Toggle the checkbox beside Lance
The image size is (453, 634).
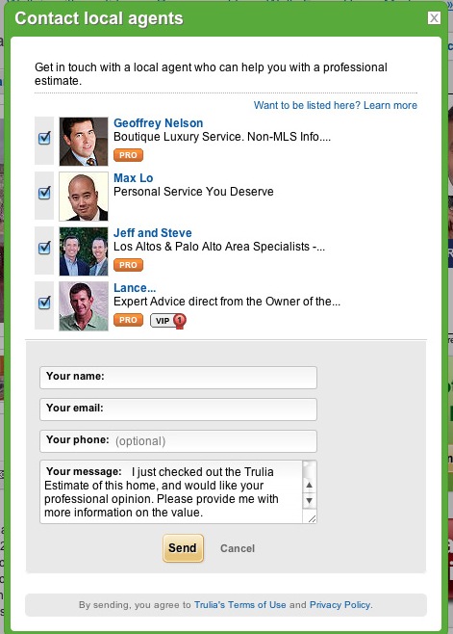(44, 303)
